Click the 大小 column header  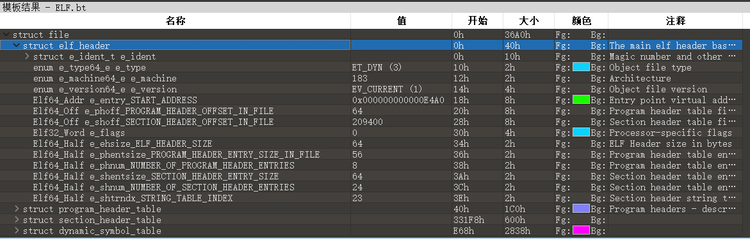528,21
